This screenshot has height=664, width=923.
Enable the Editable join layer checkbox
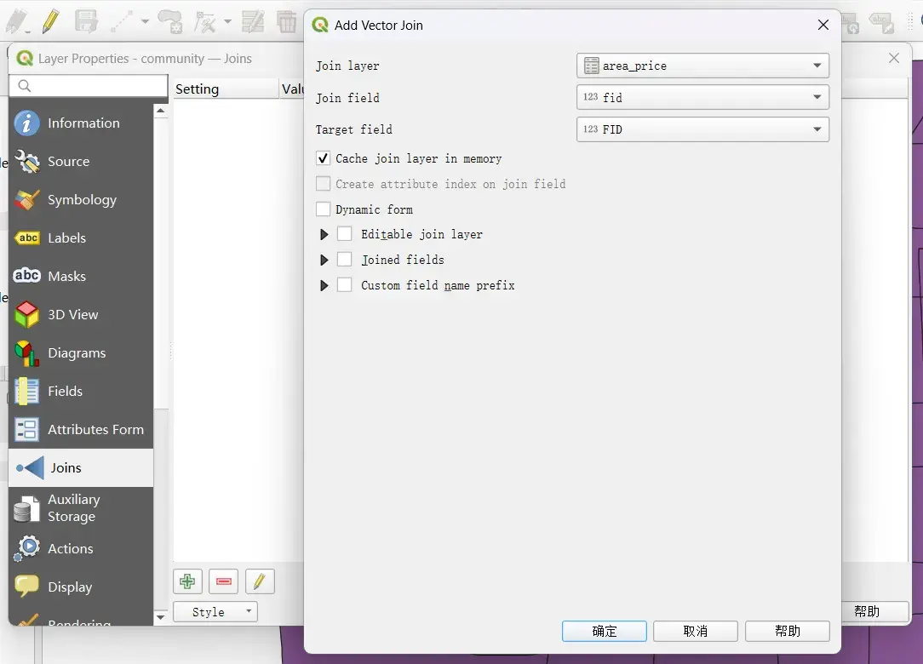pos(344,234)
